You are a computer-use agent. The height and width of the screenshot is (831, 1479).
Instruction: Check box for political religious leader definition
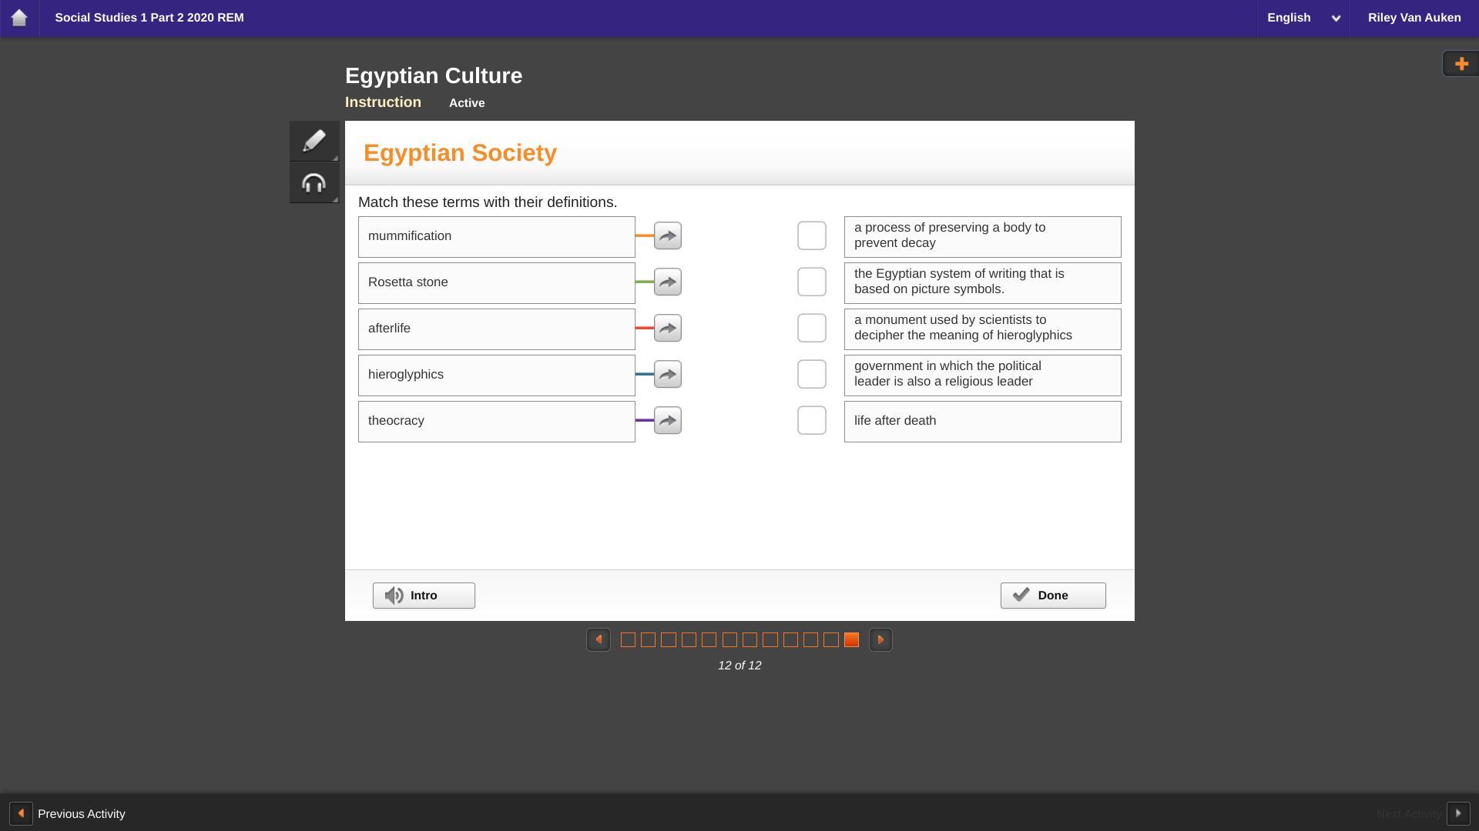pyautogui.click(x=811, y=375)
